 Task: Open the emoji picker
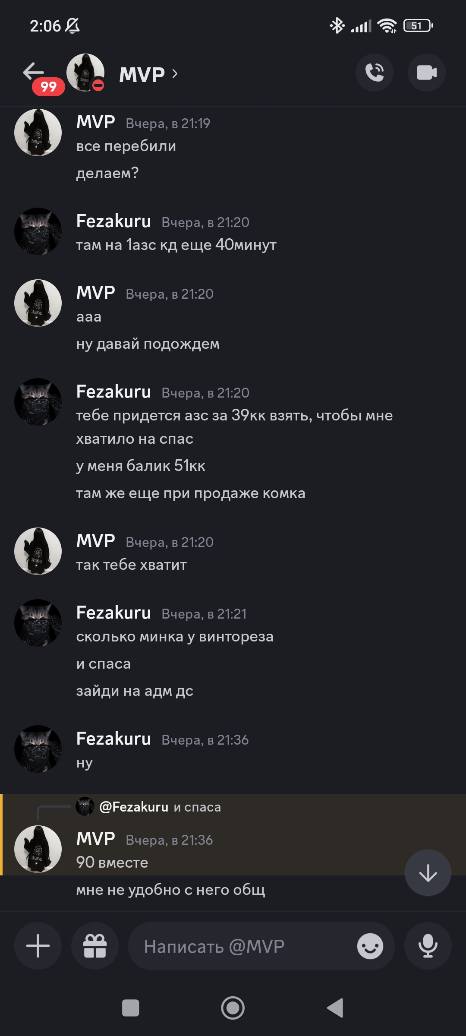coord(370,946)
